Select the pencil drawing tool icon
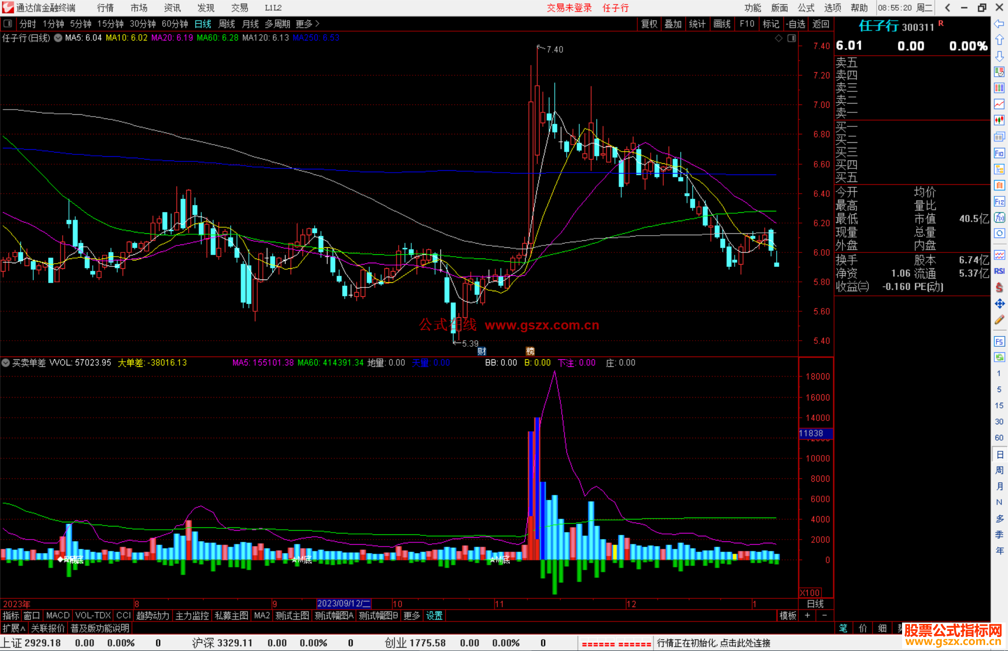 click(x=999, y=320)
